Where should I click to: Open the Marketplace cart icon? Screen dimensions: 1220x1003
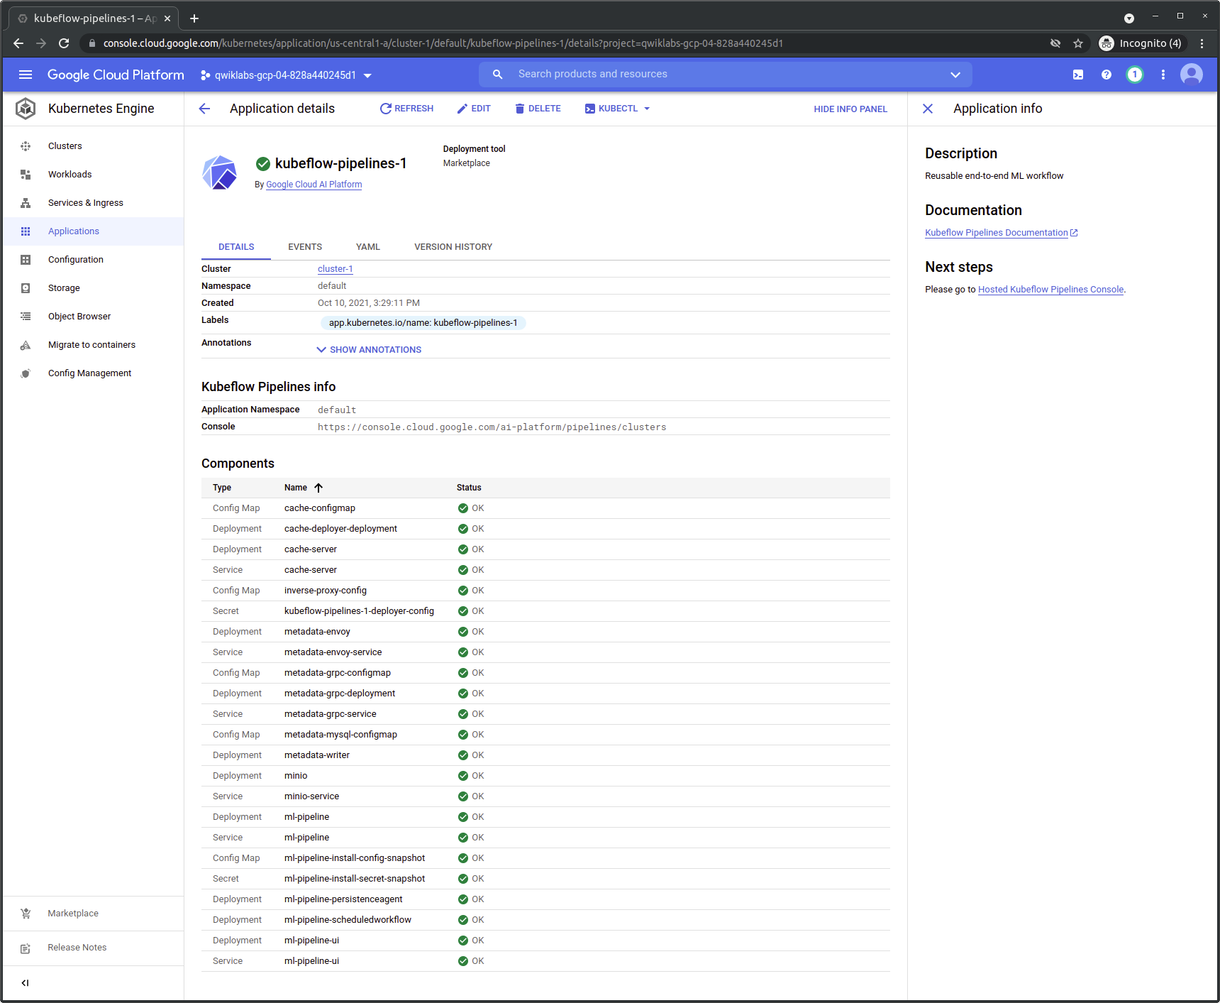(26, 914)
